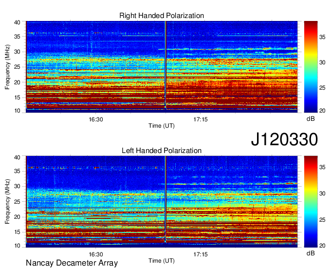Click the dB label under bottom color bar
This screenshot has height=269, width=331.
click(311, 253)
